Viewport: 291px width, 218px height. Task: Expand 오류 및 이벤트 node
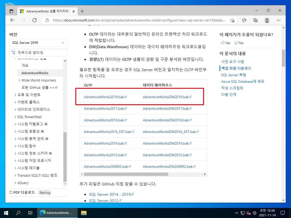pyautogui.click(x=15, y=95)
